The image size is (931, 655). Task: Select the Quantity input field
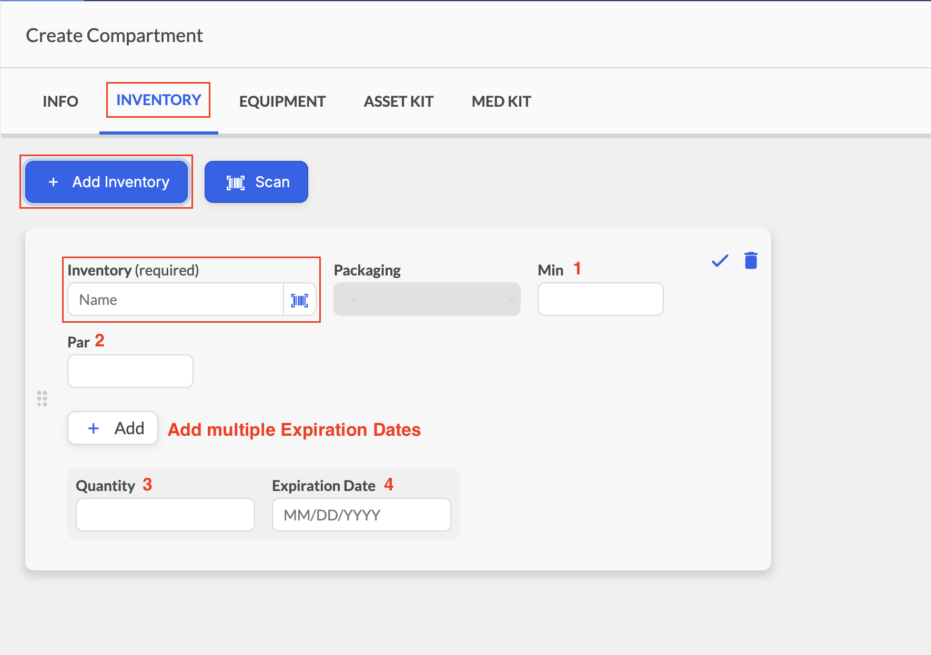point(166,515)
